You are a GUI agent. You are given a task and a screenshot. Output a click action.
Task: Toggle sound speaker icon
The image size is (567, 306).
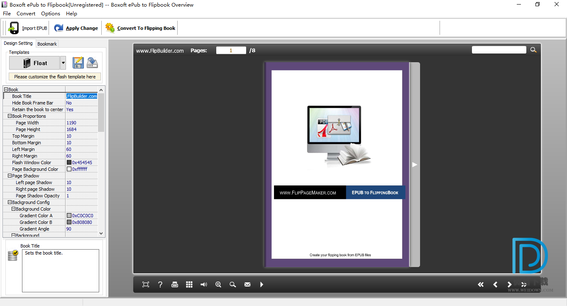pyautogui.click(x=204, y=284)
